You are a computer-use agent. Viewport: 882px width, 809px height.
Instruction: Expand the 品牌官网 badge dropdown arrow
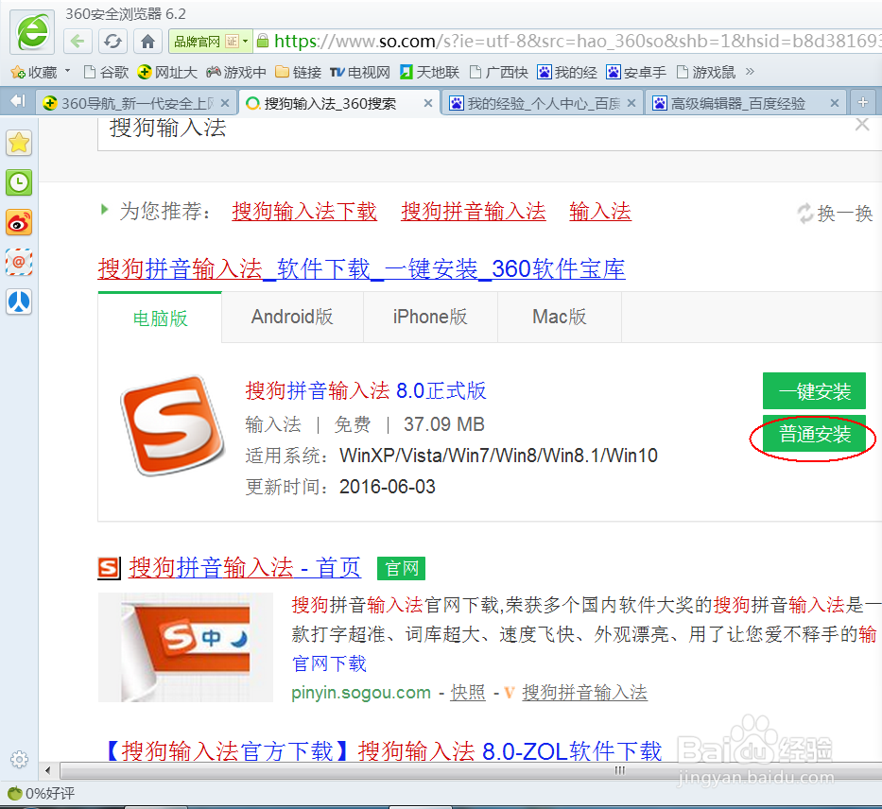(x=245, y=41)
